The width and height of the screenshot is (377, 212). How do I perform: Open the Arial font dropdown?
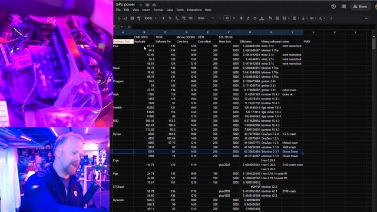coord(206,18)
